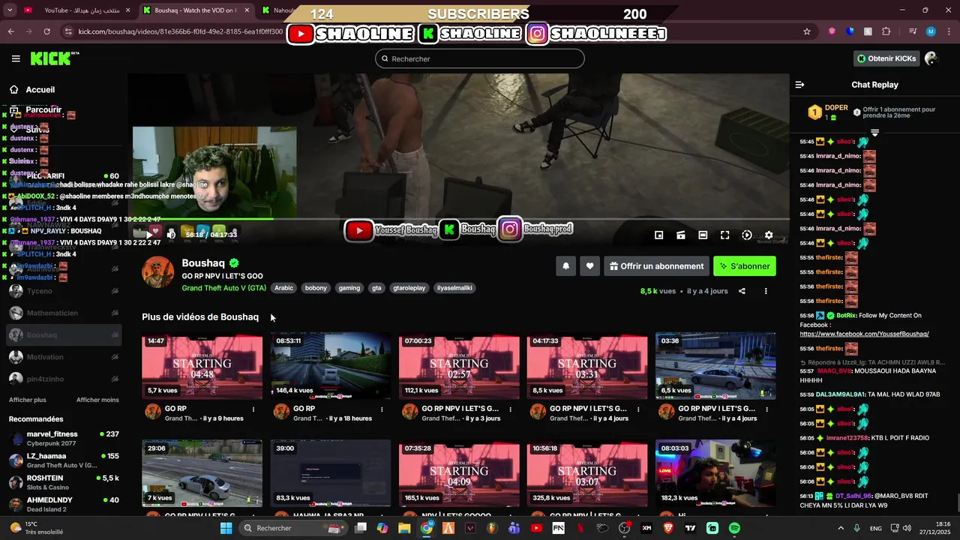Open the 08:53:11 video thumbnail
The height and width of the screenshot is (540, 960).
tap(331, 366)
